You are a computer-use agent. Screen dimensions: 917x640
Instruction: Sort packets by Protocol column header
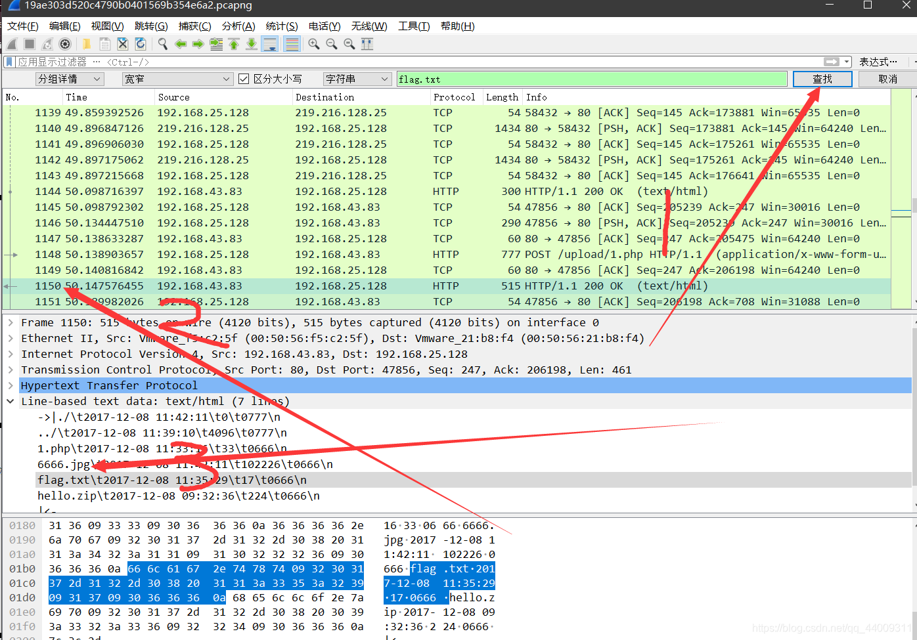click(455, 97)
